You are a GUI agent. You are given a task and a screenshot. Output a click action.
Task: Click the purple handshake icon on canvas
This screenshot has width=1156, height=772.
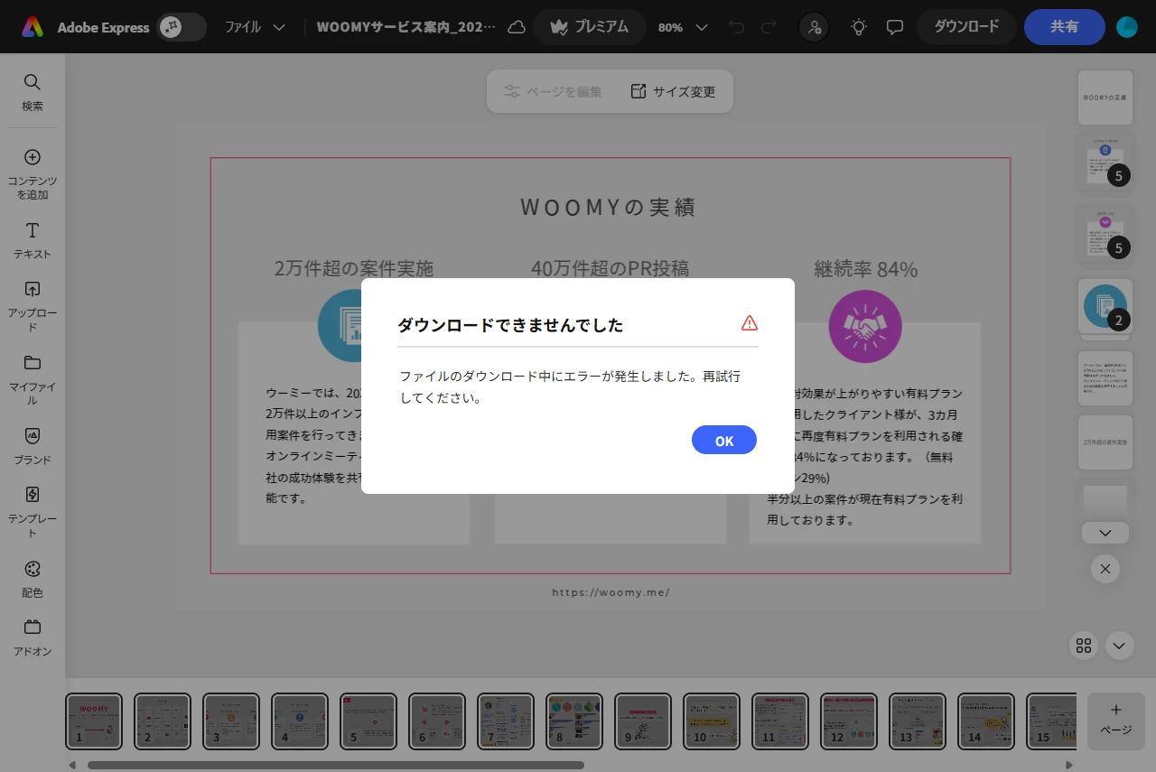tap(865, 326)
